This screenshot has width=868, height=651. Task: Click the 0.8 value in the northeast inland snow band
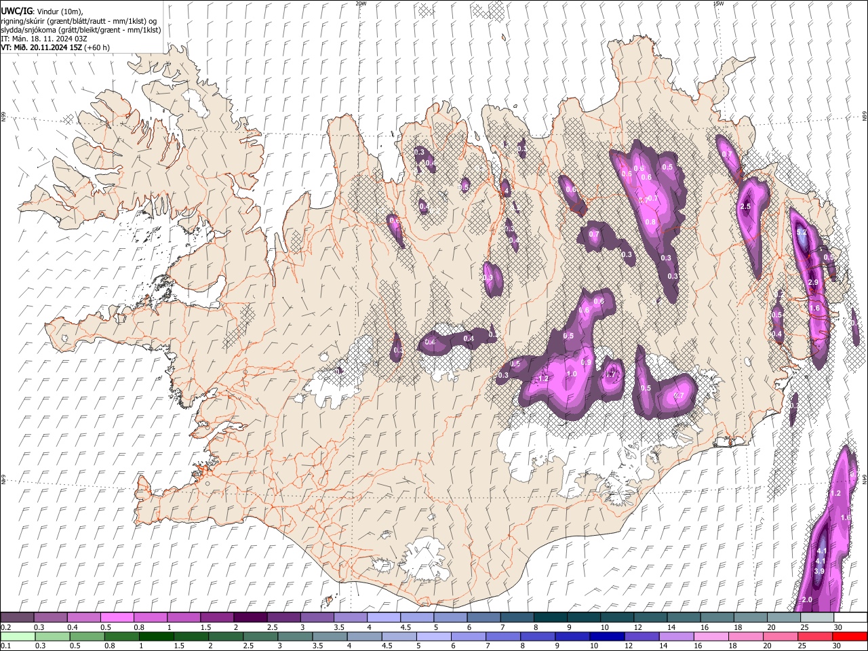(651, 222)
